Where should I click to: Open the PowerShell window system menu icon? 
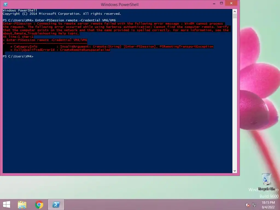[x=5, y=4]
